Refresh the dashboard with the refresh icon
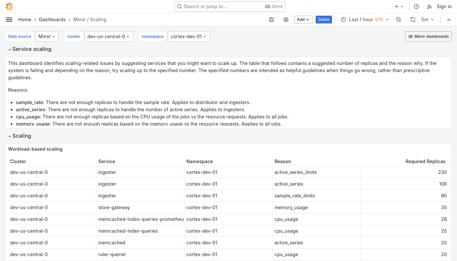Image resolution: width=457 pixels, height=261 pixels. pos(413,20)
